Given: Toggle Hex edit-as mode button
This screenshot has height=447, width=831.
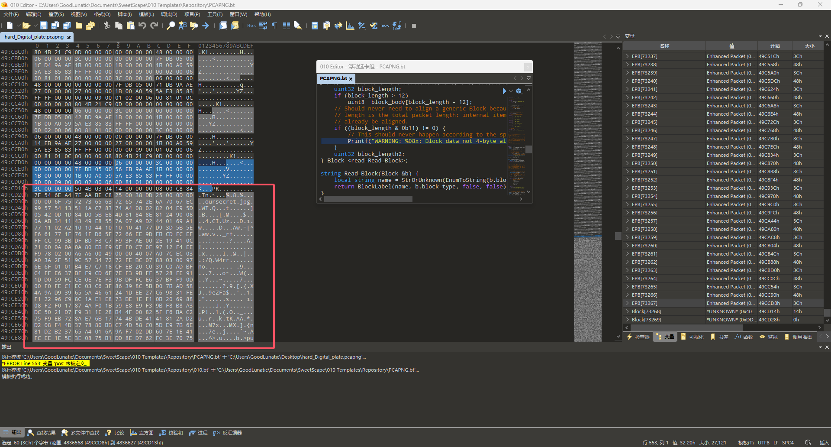Looking at the screenshot, I should point(251,26).
